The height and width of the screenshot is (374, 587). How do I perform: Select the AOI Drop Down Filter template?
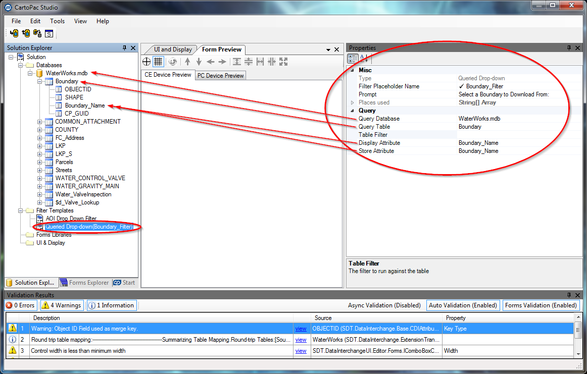pyautogui.click(x=71, y=219)
